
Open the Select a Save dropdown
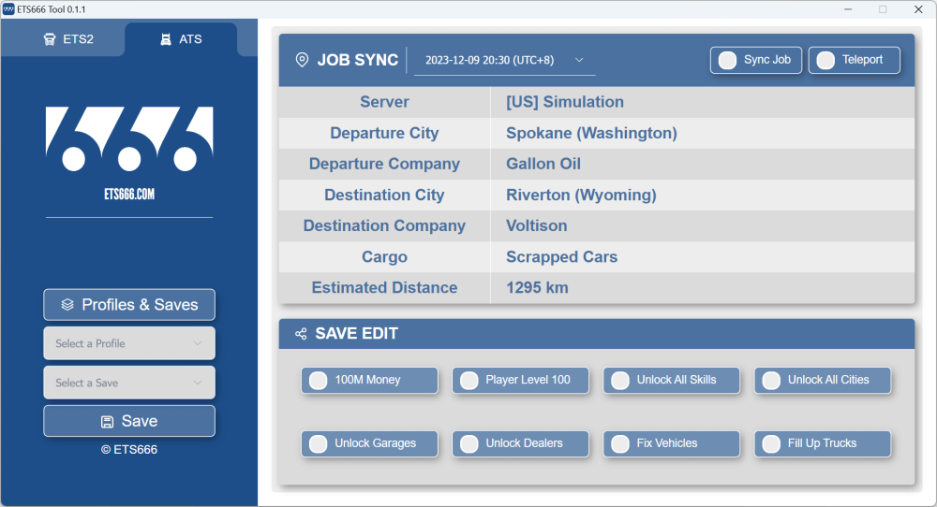(129, 383)
